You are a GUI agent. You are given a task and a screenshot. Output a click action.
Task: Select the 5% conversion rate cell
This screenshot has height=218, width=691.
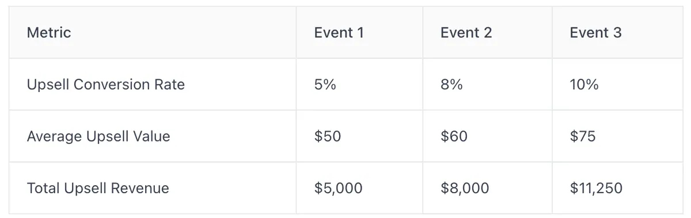pos(325,85)
